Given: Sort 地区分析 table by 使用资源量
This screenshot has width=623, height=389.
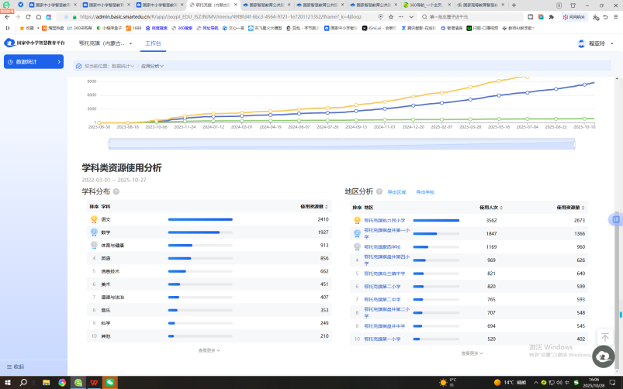Looking at the screenshot, I should tap(570, 207).
